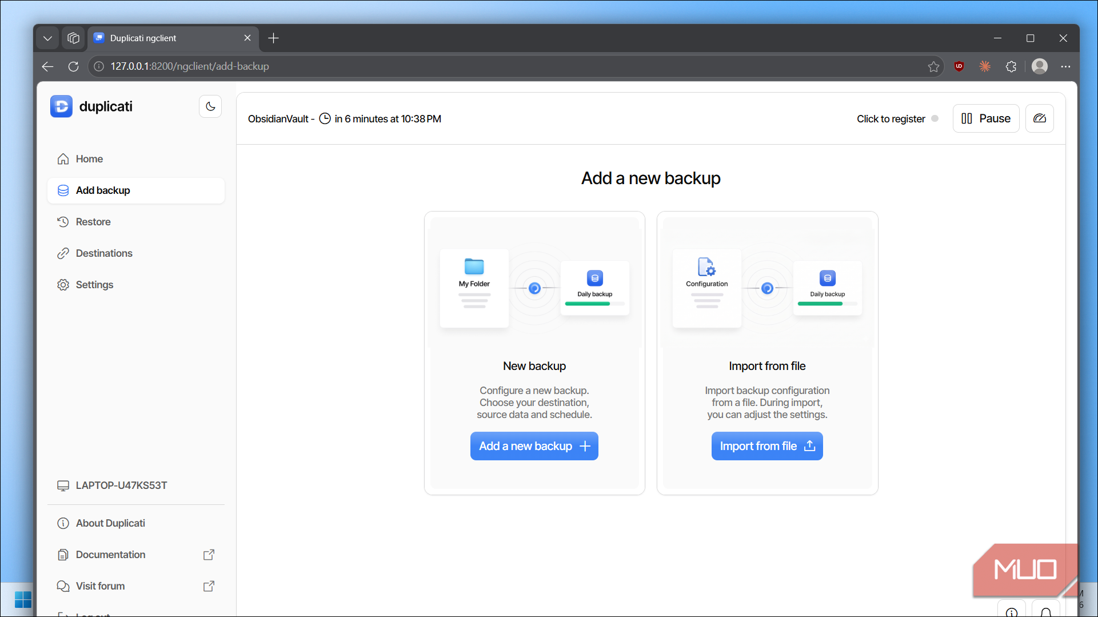The height and width of the screenshot is (617, 1098).
Task: Click the Import from file button
Action: [x=767, y=446]
